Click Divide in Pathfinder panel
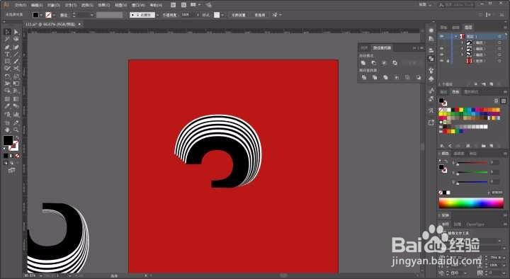 (364, 77)
